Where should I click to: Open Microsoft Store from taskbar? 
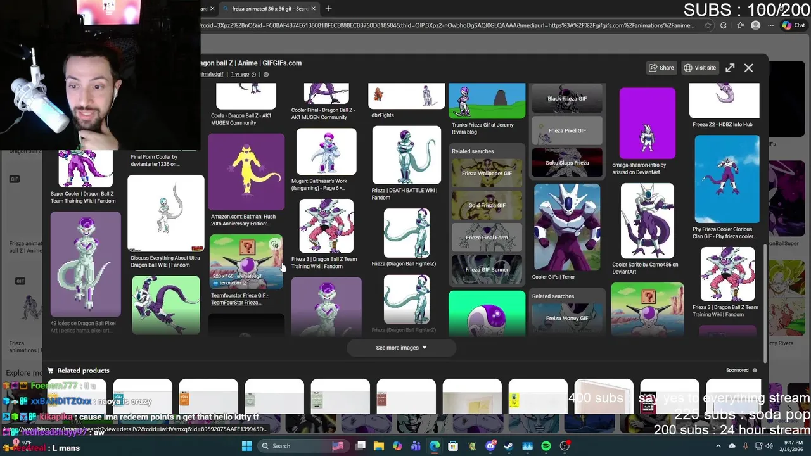(453, 446)
